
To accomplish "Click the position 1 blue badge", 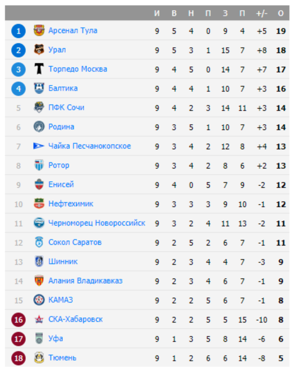I will point(18,31).
